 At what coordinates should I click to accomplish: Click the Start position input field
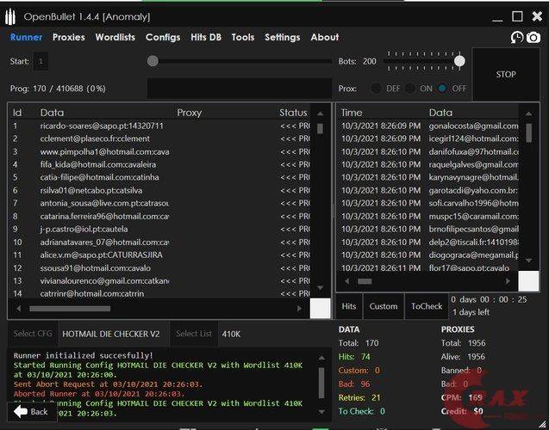(41, 62)
